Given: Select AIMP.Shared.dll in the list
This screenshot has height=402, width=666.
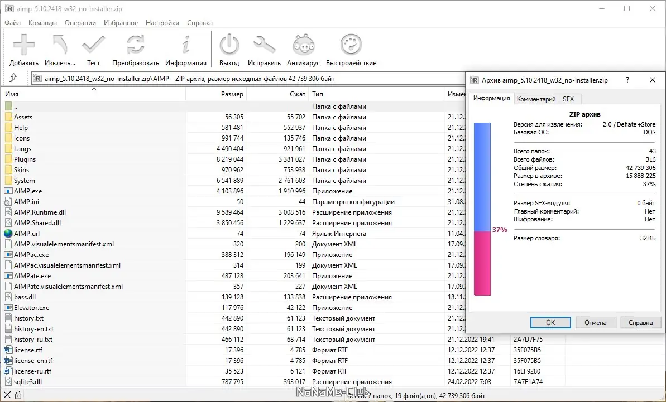Looking at the screenshot, I should click(37, 223).
